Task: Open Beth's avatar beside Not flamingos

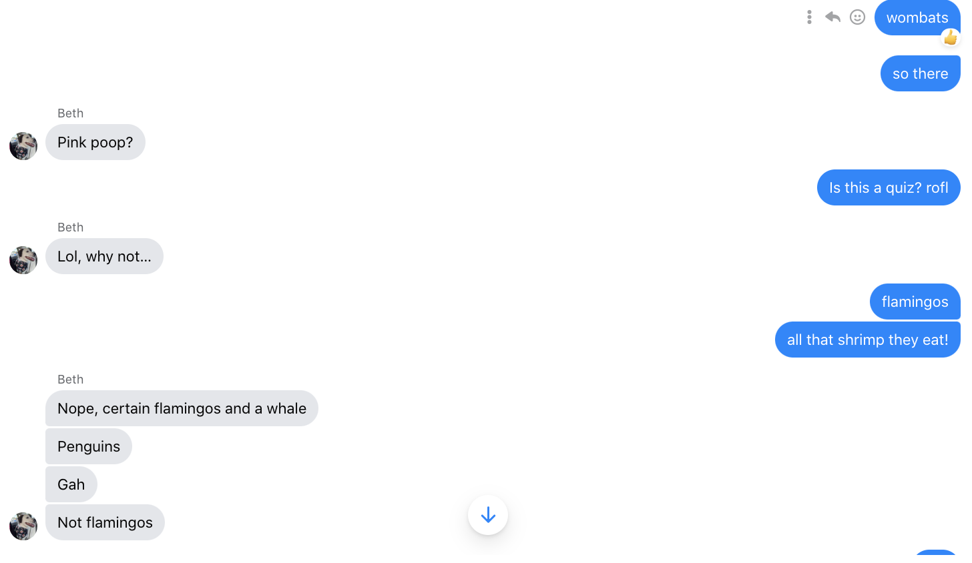Action: 23,526
